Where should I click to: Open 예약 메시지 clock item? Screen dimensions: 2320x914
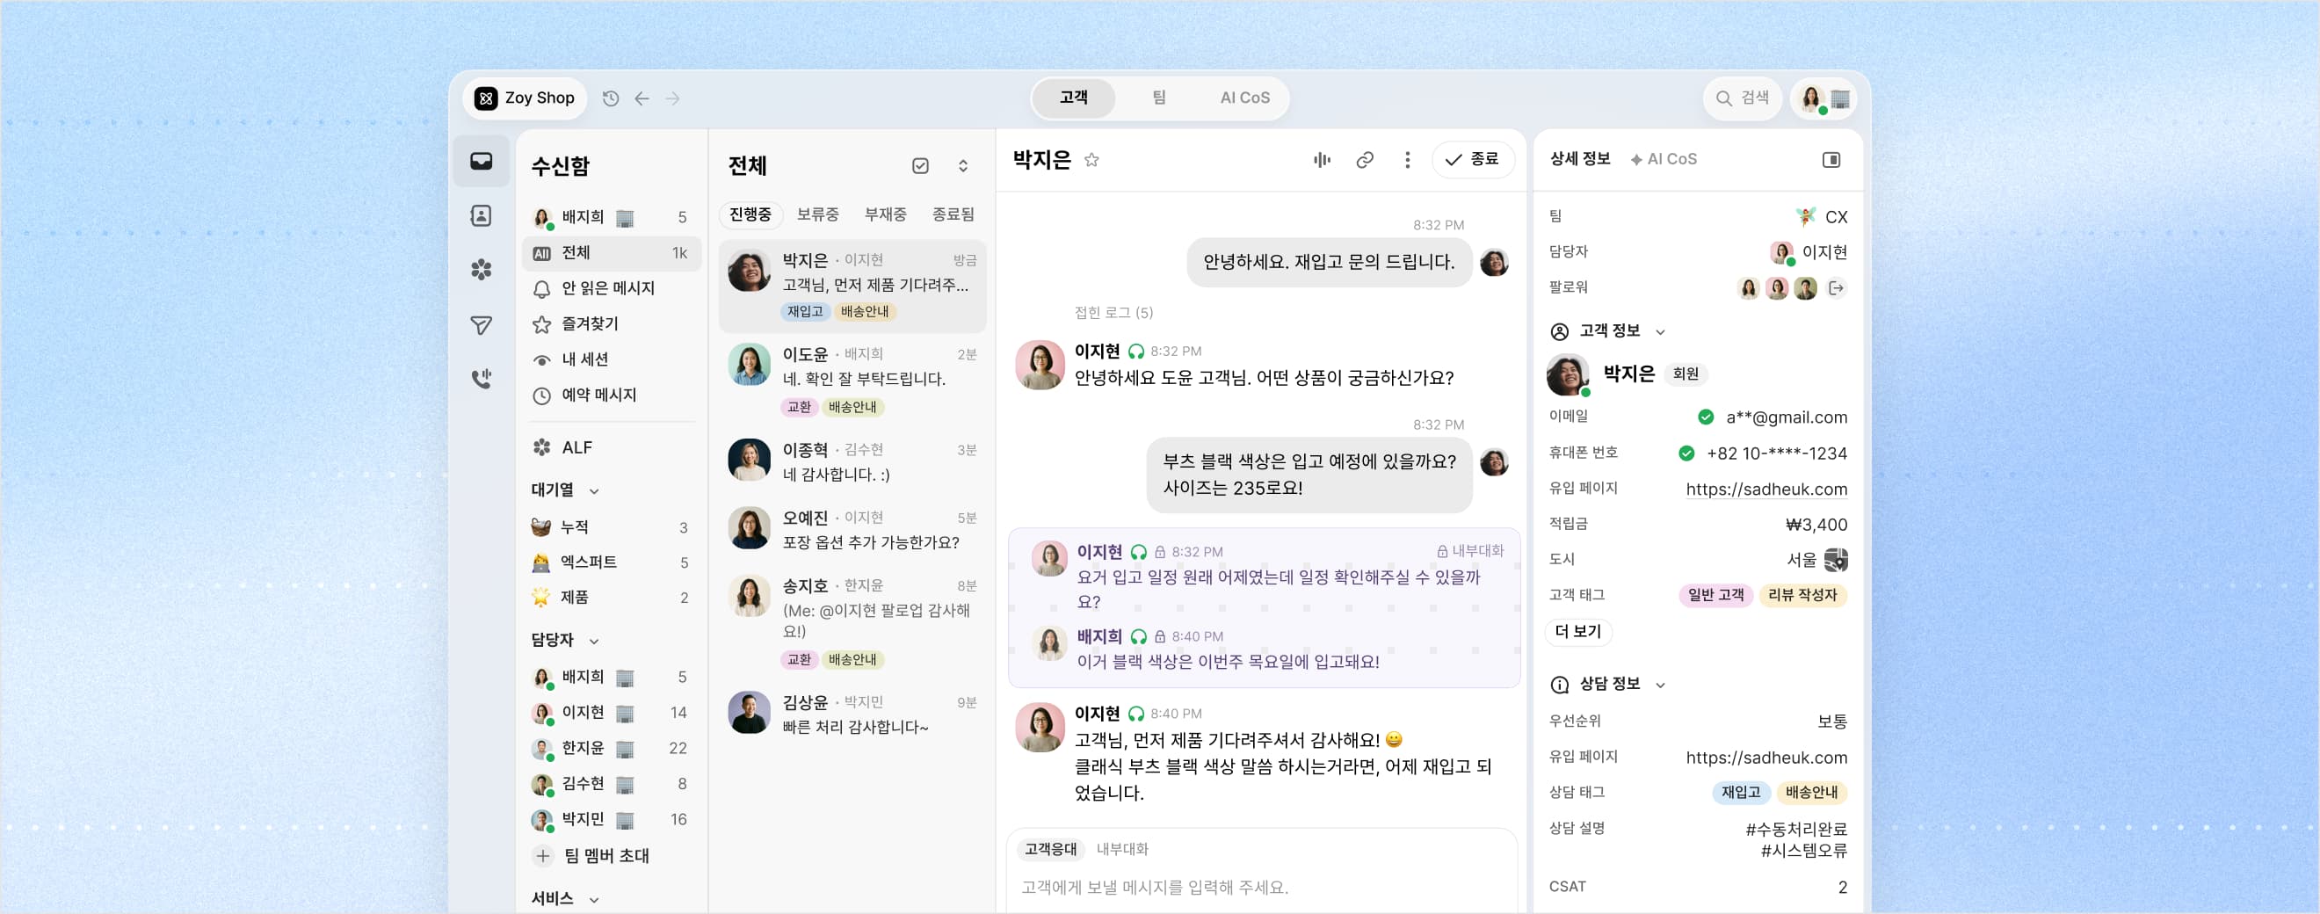click(612, 395)
